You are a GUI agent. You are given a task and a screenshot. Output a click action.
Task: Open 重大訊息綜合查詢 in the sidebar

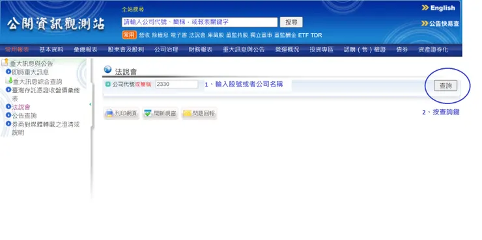point(37,82)
